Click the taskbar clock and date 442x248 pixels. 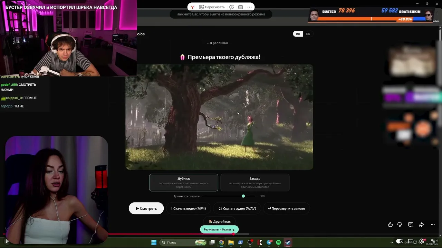(432, 242)
